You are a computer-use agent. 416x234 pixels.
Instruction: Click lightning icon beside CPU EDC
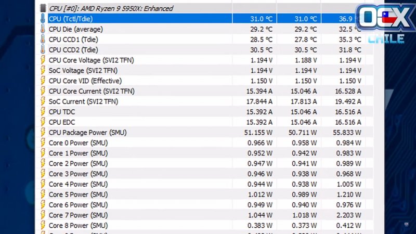[43, 122]
